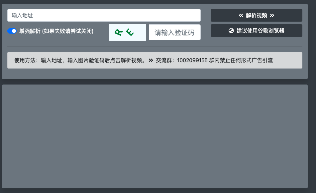Toggle the 增强解析 switch off
Image resolution: width=316 pixels, height=193 pixels.
(12, 31)
